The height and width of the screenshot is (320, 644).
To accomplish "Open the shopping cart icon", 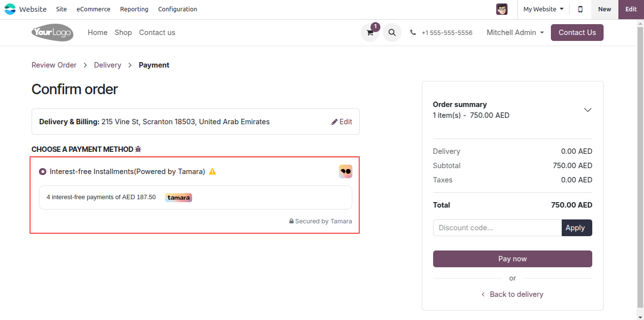I will point(370,33).
